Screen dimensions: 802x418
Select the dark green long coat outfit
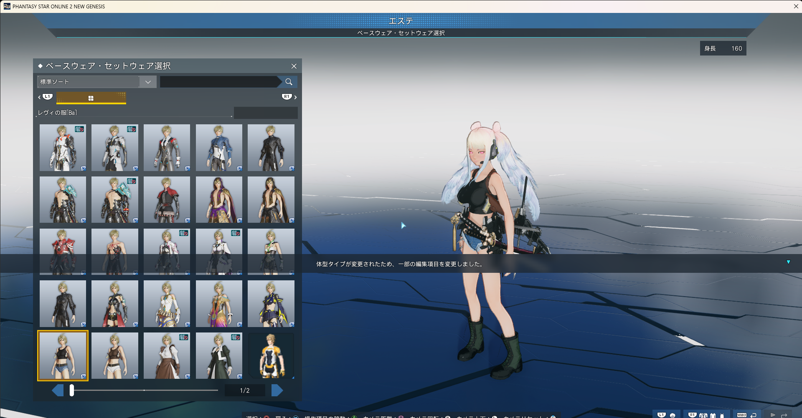pos(219,356)
